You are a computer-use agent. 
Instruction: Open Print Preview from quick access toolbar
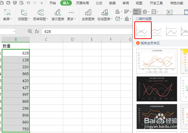(x=22, y=3)
